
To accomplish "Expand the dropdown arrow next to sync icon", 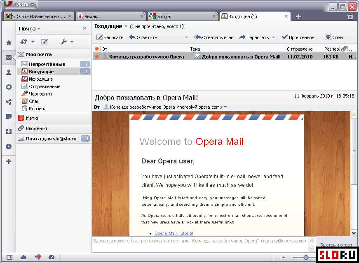I will pyautogui.click(x=33, y=42).
